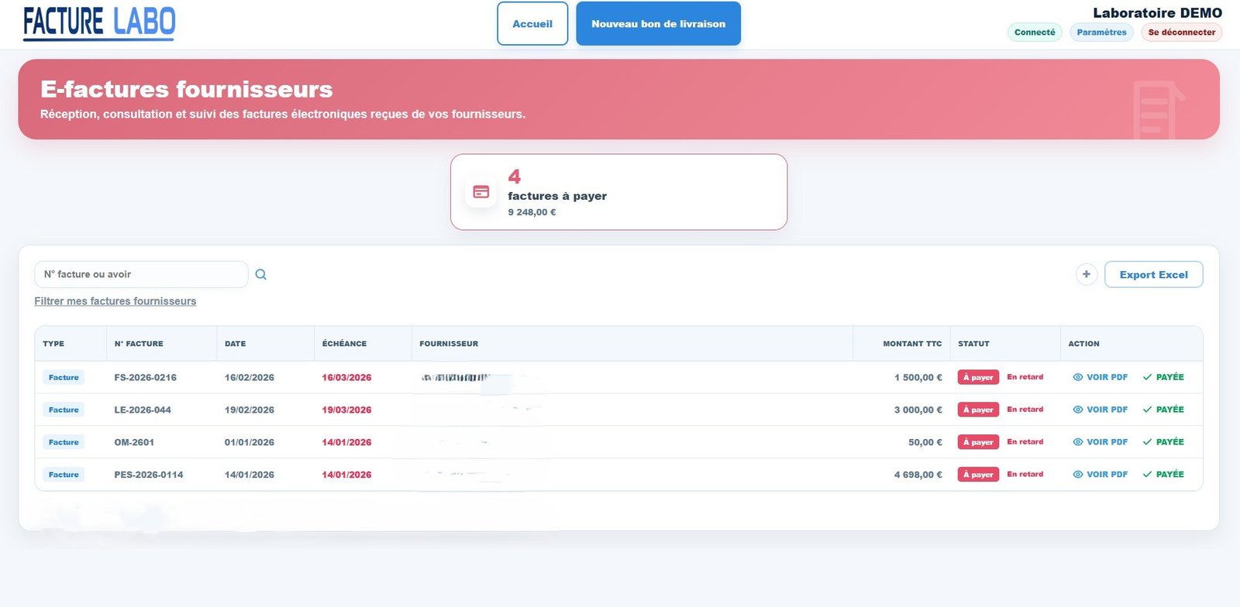Click the plus icon beside Export Excel
Viewport: 1240px width, 607px height.
[1087, 274]
